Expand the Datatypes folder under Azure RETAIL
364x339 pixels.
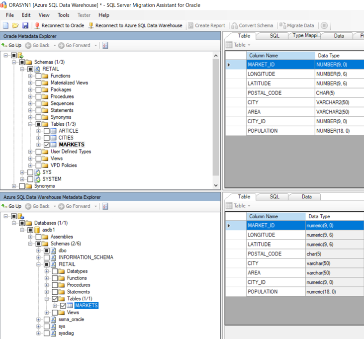pos(47,271)
